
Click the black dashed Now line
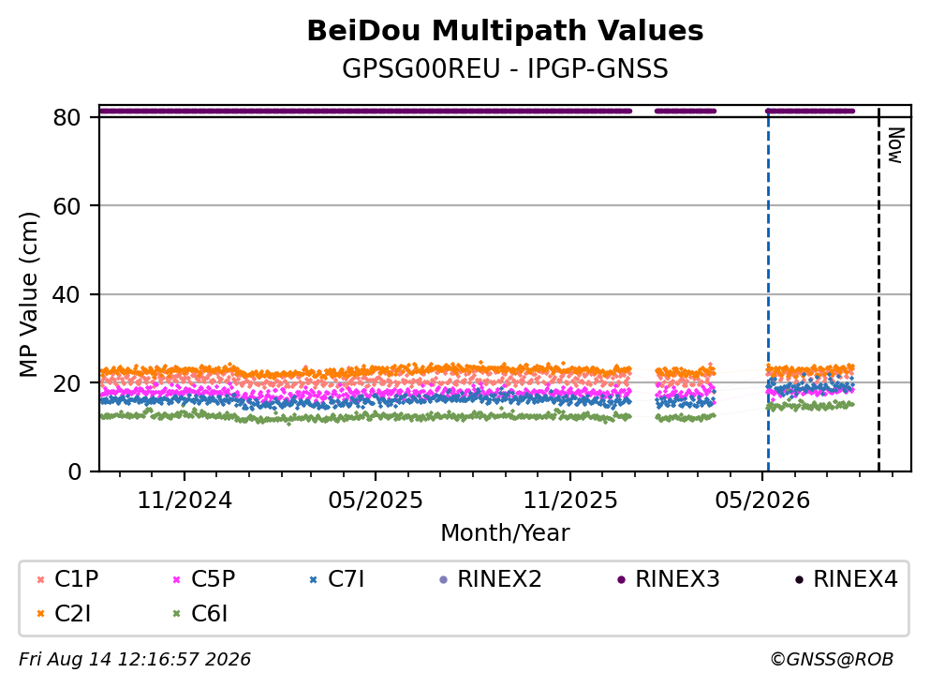878,290
